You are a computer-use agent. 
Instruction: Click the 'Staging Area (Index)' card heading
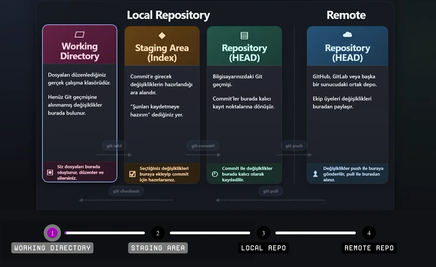(162, 52)
